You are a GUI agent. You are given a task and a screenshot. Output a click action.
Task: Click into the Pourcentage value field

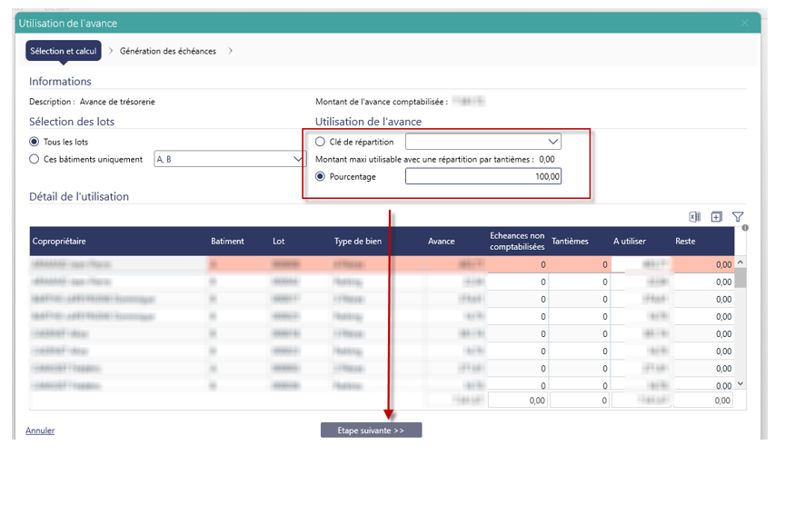[482, 176]
